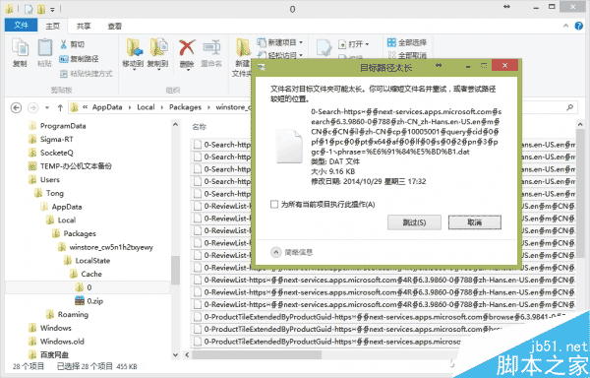Click AppData in the address breadcrumb
Screen dimensions: 590x378
pos(107,107)
